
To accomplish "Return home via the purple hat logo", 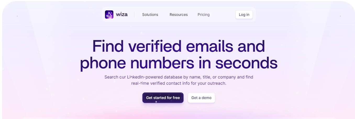I will [x=109, y=15].
